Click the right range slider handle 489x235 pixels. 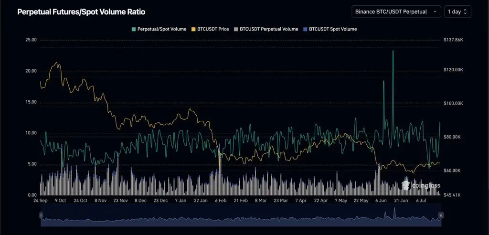[x=441, y=215]
